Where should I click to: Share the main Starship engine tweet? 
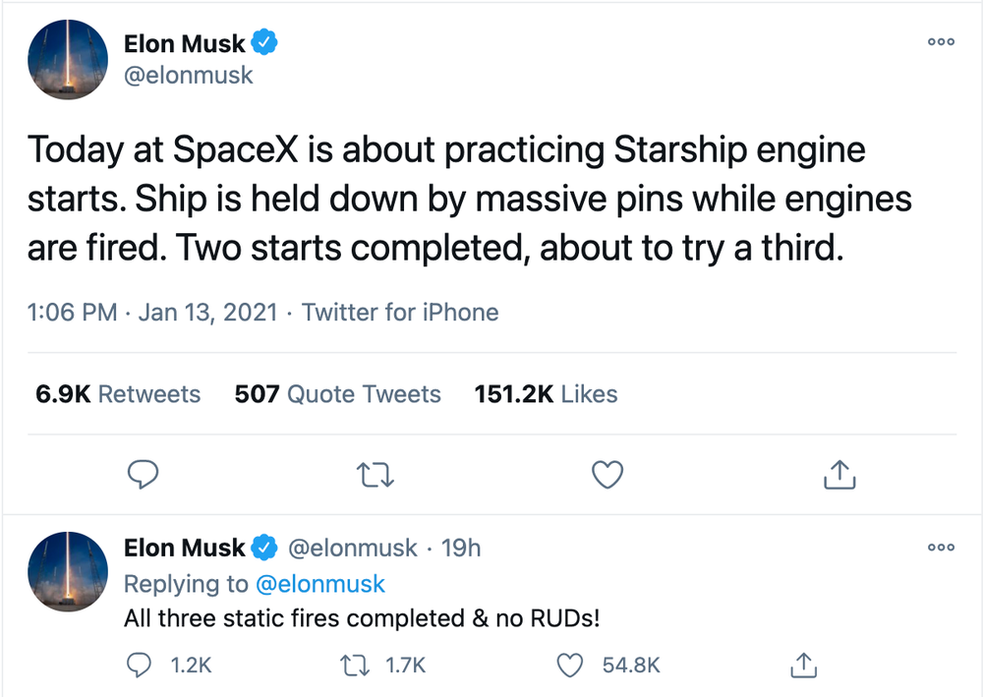(x=838, y=476)
